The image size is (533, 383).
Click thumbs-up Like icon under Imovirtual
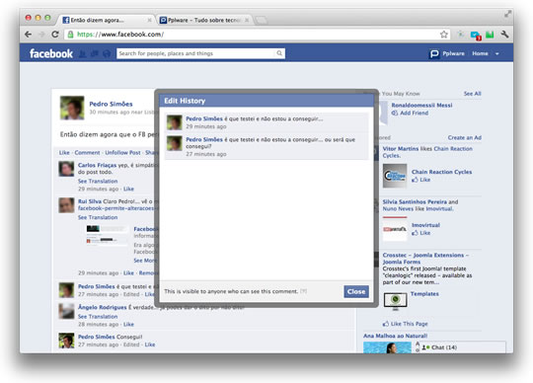[x=415, y=233]
